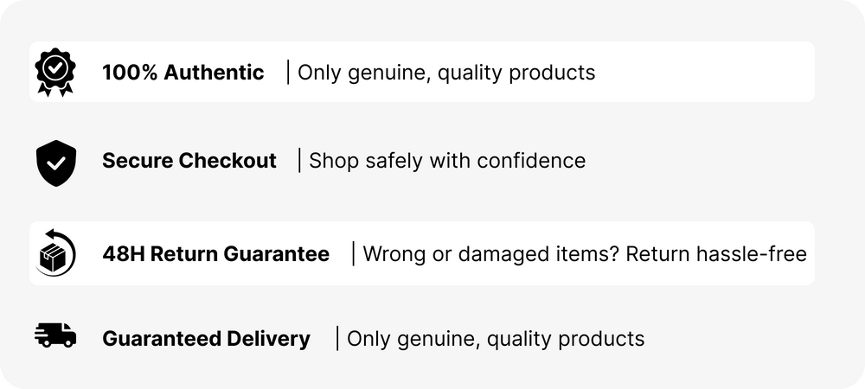
Task: Click the "Return hassle-free" phrase
Action: click(x=716, y=254)
